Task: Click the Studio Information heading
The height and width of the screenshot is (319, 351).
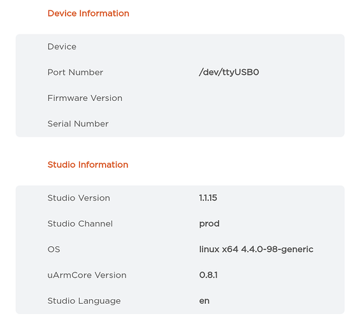Action: tap(88, 165)
